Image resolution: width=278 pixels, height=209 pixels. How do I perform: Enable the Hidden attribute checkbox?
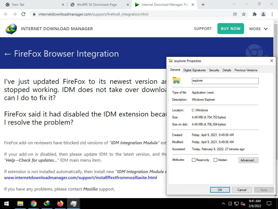coord(215,160)
